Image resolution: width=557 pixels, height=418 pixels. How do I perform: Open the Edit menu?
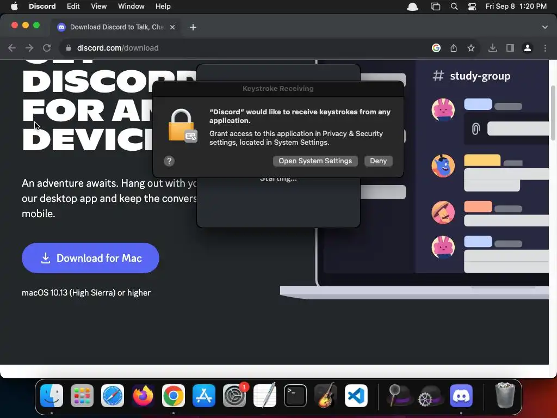point(73,7)
